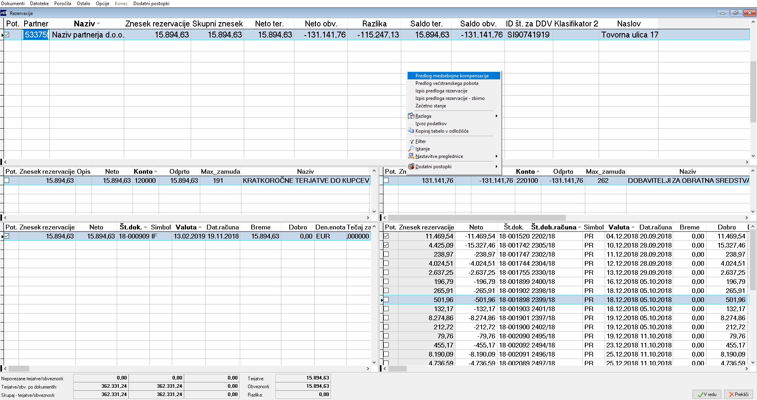The image size is (757, 400).
Task: Toggle the checkbox for konto 220100 row
Action: point(386,180)
